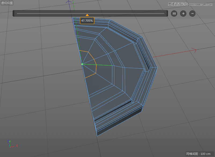215x157 pixels.
Task: Click the orange triangle handle on the slider
Action: [x=87, y=15]
